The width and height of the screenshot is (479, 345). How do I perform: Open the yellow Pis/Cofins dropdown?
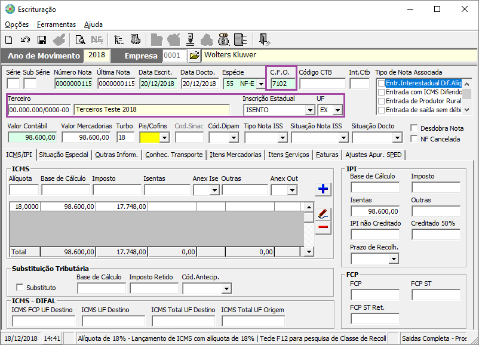[164, 138]
